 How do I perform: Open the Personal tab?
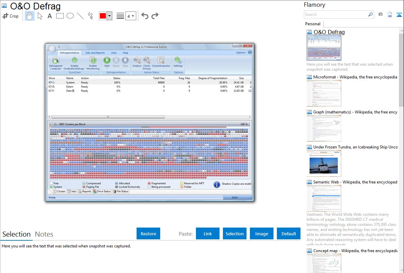(313, 24)
